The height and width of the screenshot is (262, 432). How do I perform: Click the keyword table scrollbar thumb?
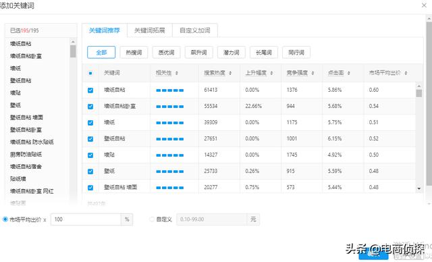(418, 93)
